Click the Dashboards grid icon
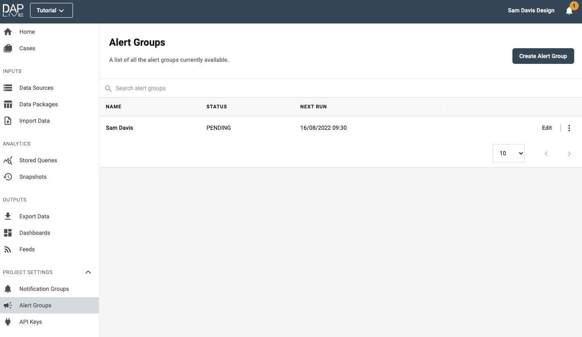The image size is (582, 337). tap(8, 233)
